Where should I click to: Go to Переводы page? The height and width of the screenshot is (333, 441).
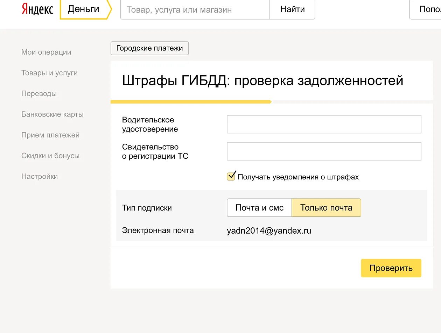point(39,93)
